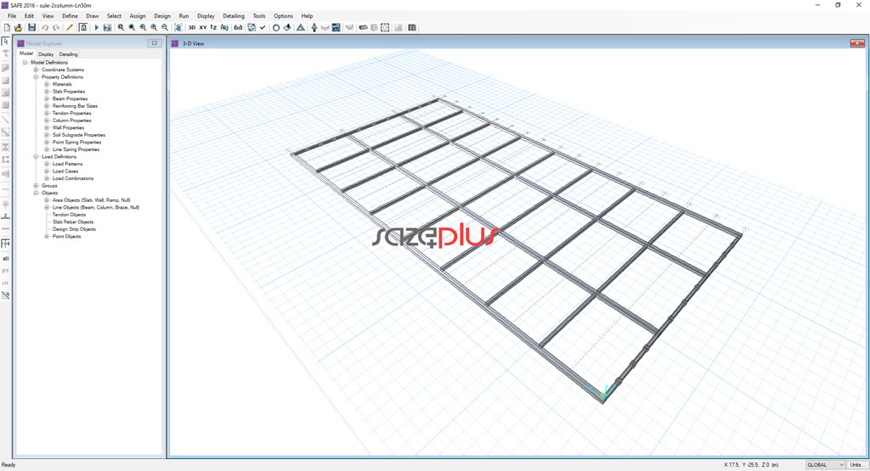Close the Model Explorer panel

click(x=155, y=43)
